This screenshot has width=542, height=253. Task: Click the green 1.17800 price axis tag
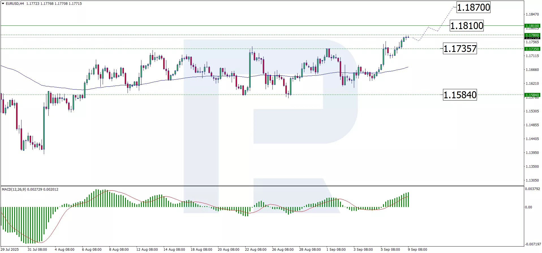[x=532, y=35]
